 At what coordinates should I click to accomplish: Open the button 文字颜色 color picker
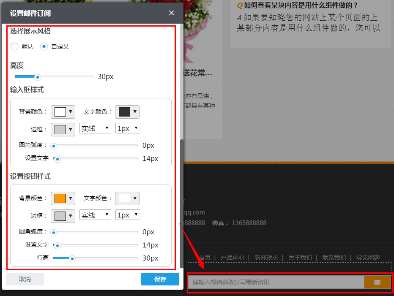tap(127, 198)
